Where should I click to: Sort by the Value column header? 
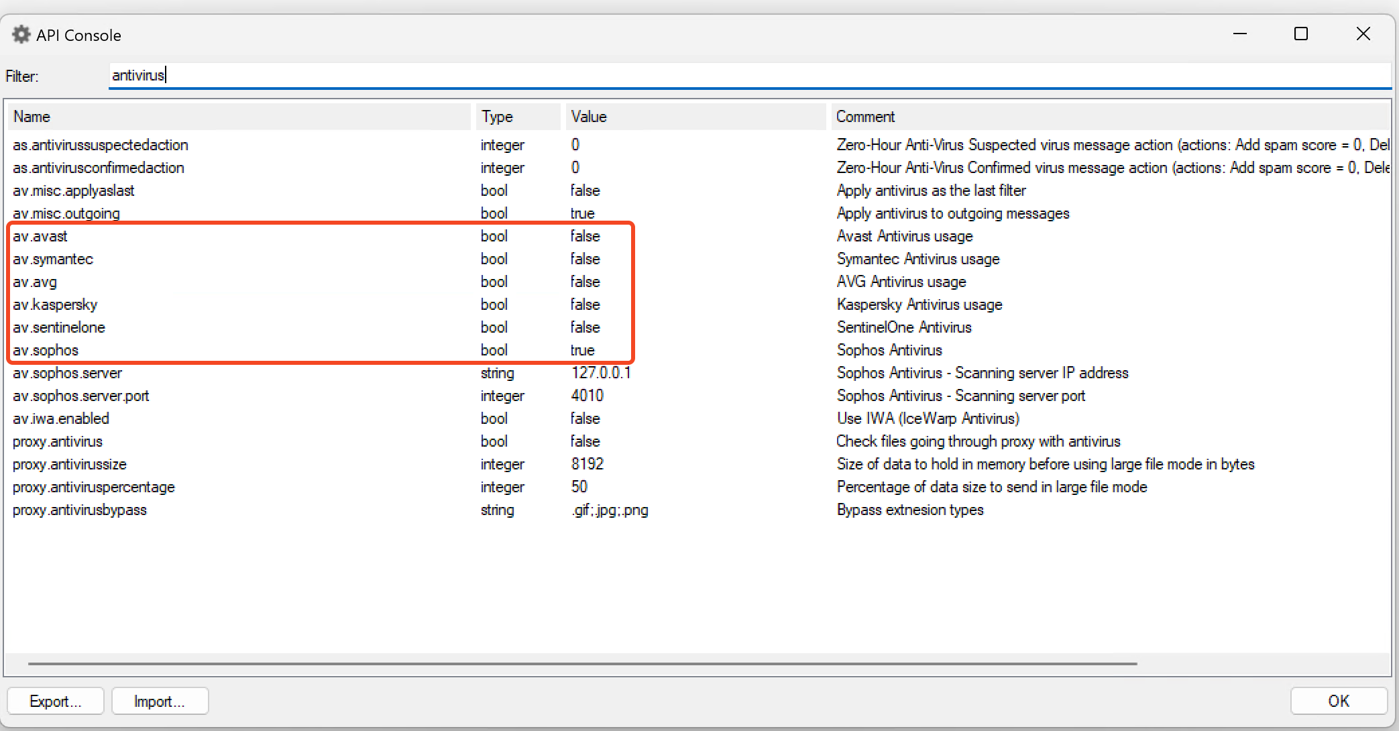695,117
